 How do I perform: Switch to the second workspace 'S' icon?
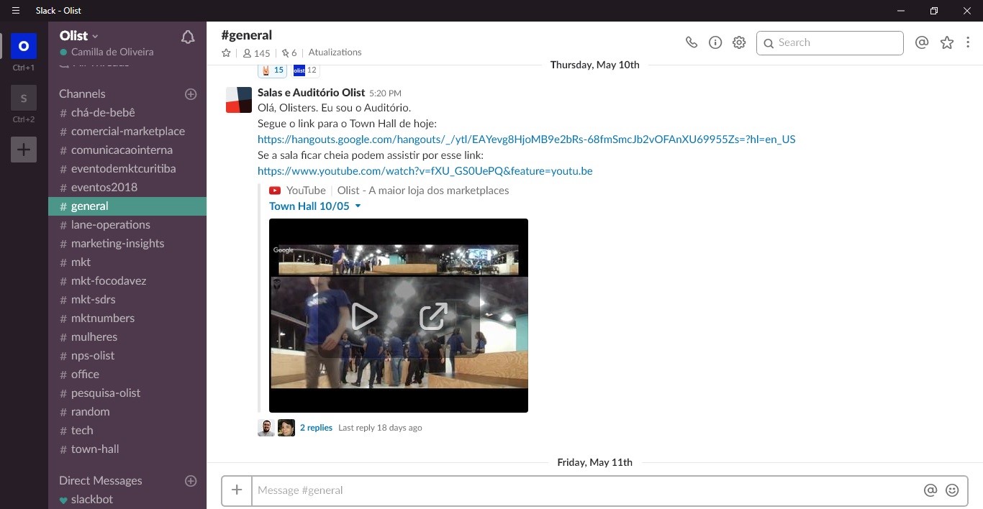point(23,98)
